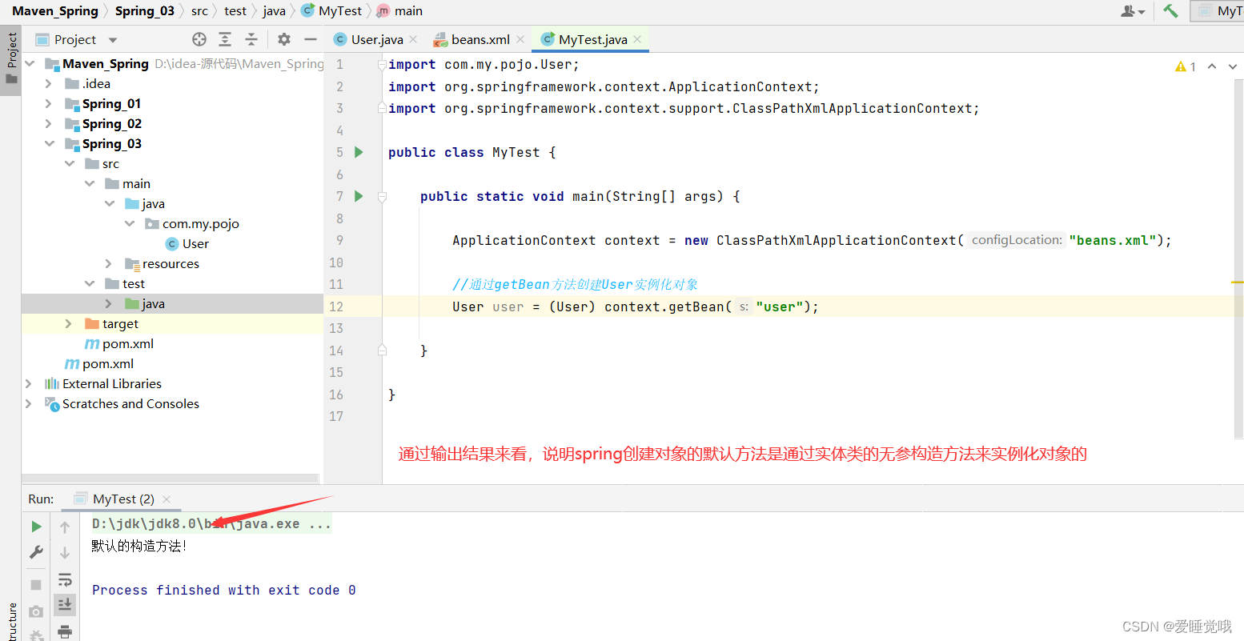The height and width of the screenshot is (641, 1244).
Task: Click the green Build hammer icon
Action: [1170, 10]
